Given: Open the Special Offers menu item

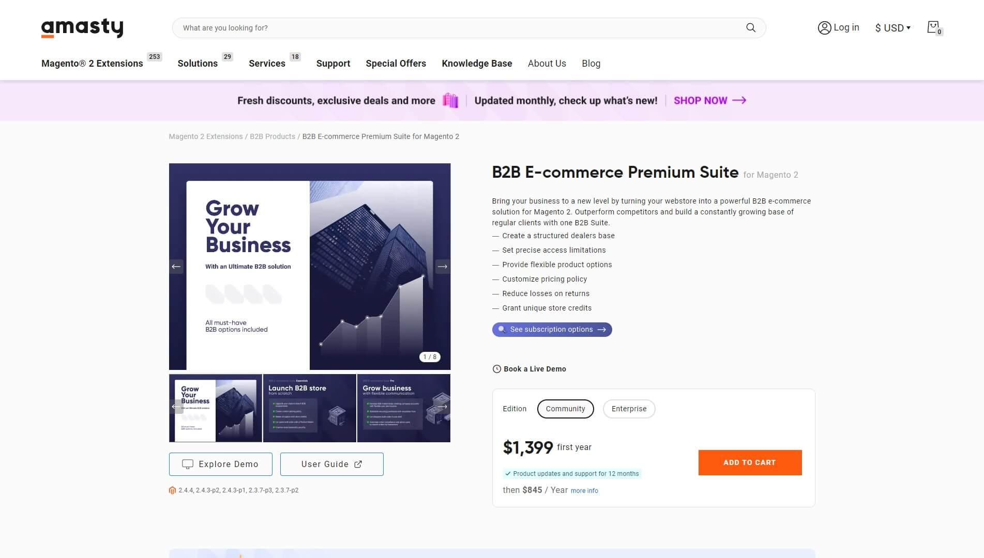Looking at the screenshot, I should click(396, 64).
